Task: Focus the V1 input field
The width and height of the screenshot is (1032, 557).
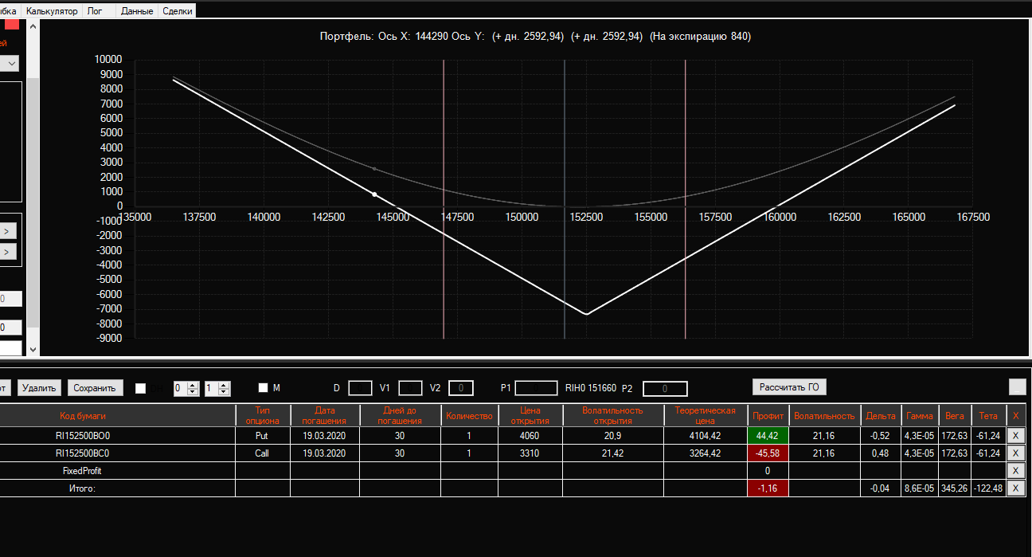Action: (x=410, y=388)
